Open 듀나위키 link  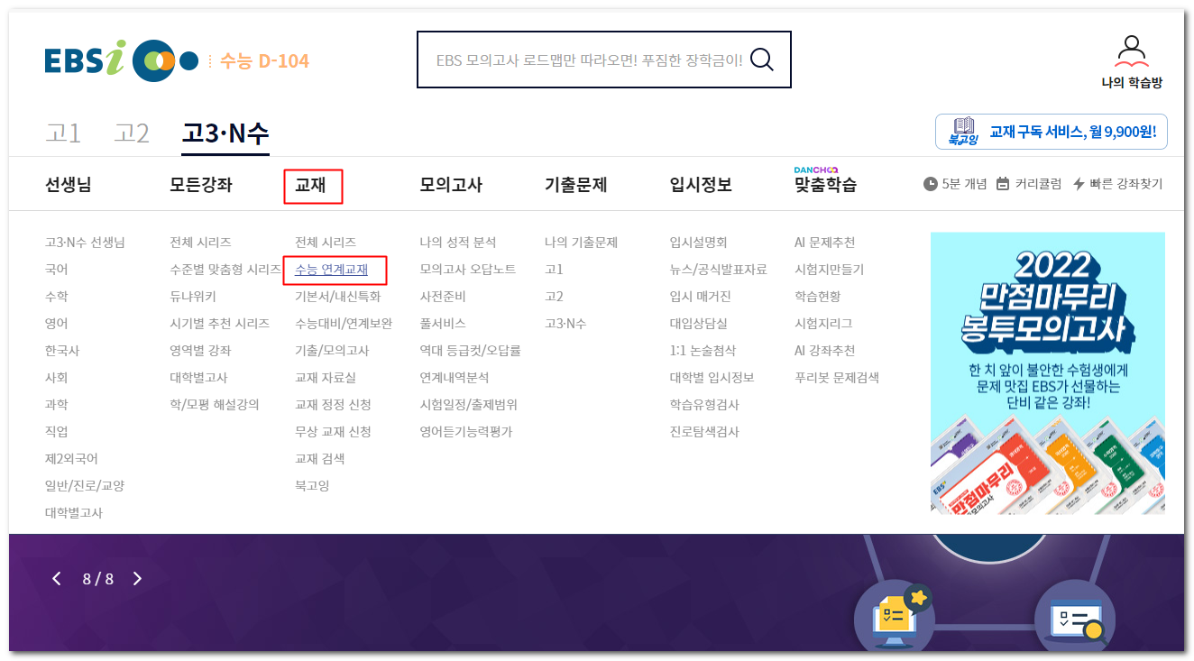click(x=193, y=297)
